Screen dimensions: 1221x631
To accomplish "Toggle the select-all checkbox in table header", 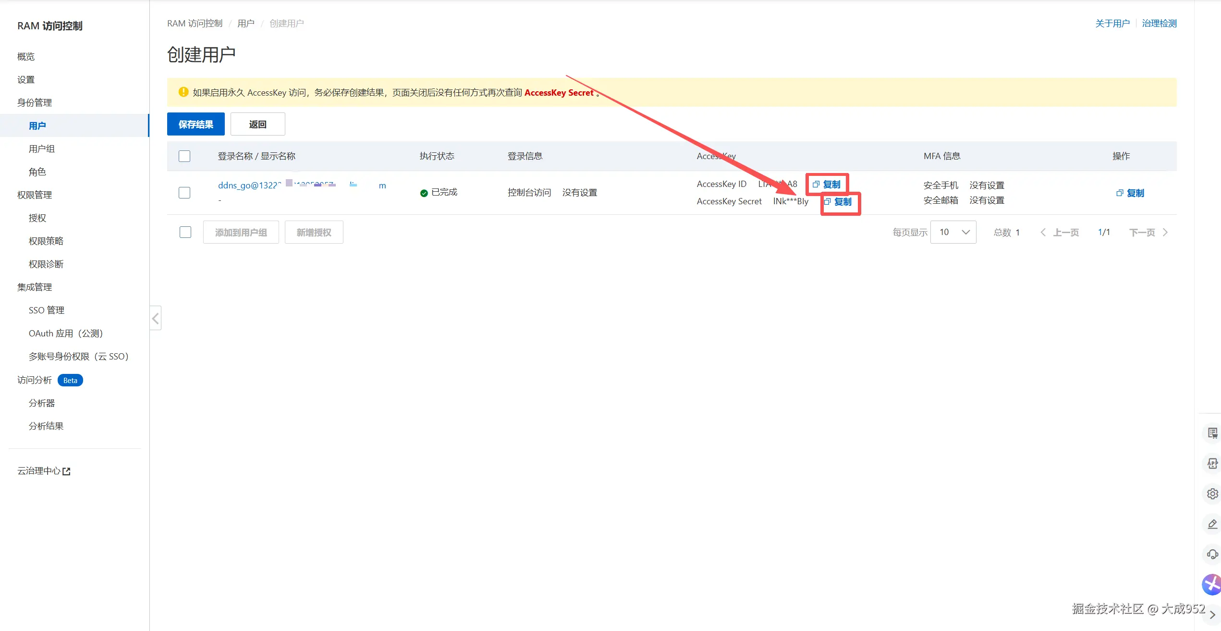I will (184, 156).
